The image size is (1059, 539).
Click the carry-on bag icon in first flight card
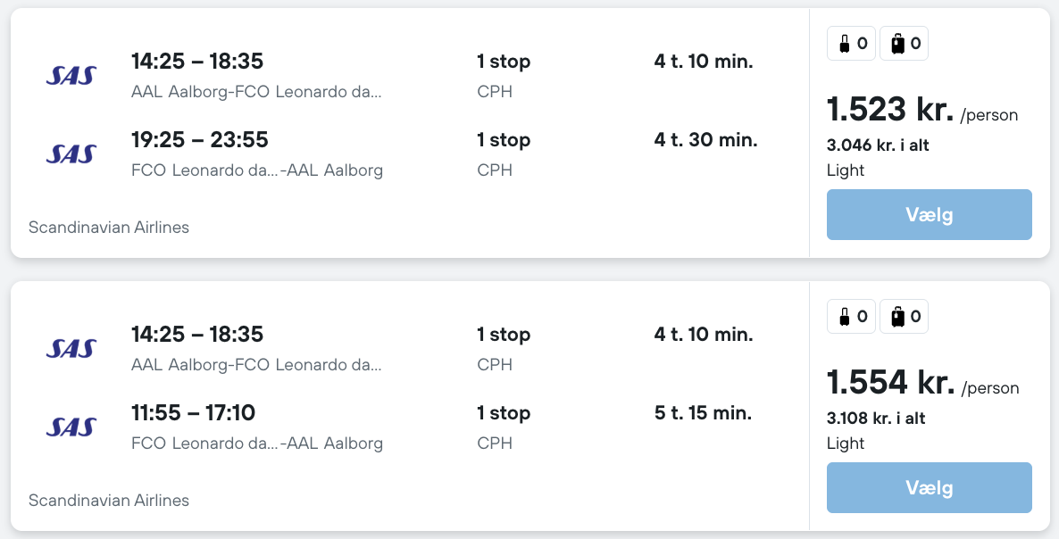click(x=844, y=43)
